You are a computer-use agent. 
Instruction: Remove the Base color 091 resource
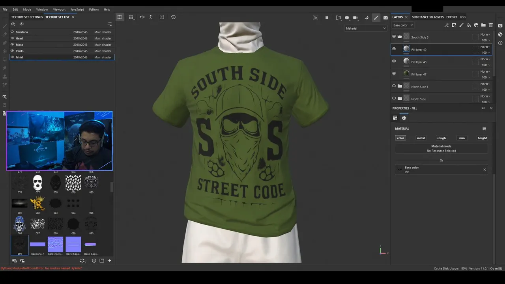[484, 170]
